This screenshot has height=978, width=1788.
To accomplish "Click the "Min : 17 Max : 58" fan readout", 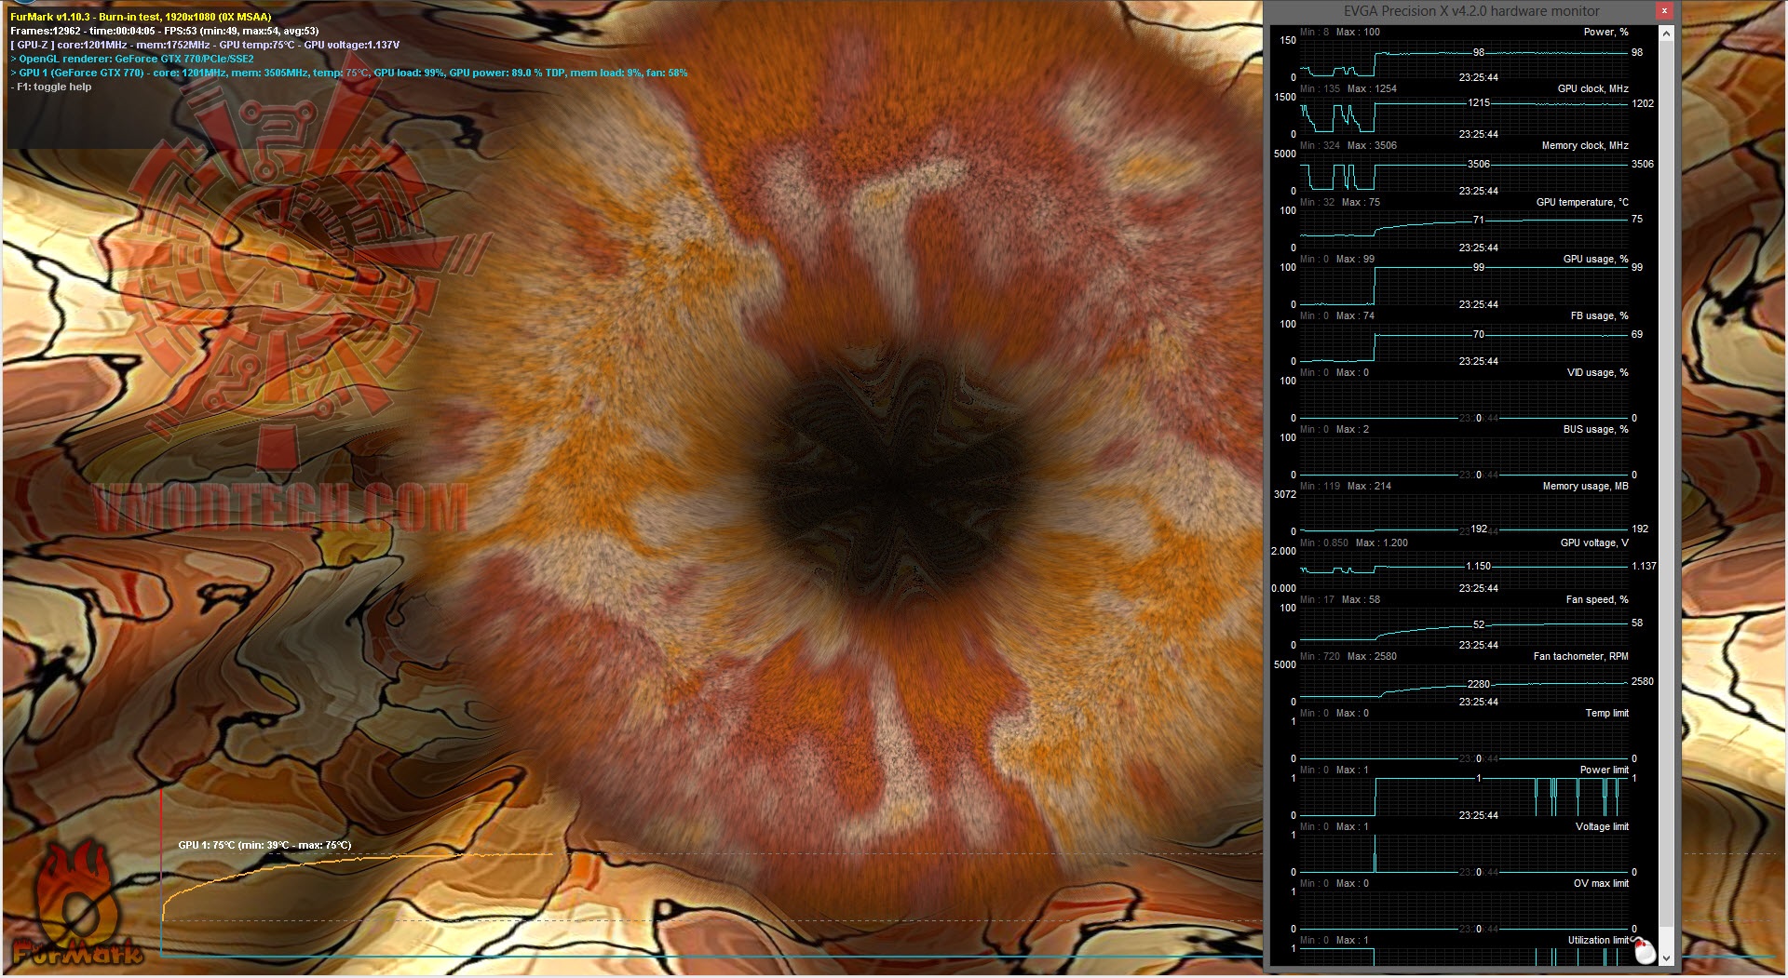I will coord(1340,599).
